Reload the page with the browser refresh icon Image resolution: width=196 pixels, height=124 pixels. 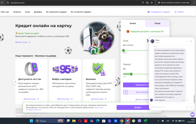pyautogui.click(x=2, y=3)
